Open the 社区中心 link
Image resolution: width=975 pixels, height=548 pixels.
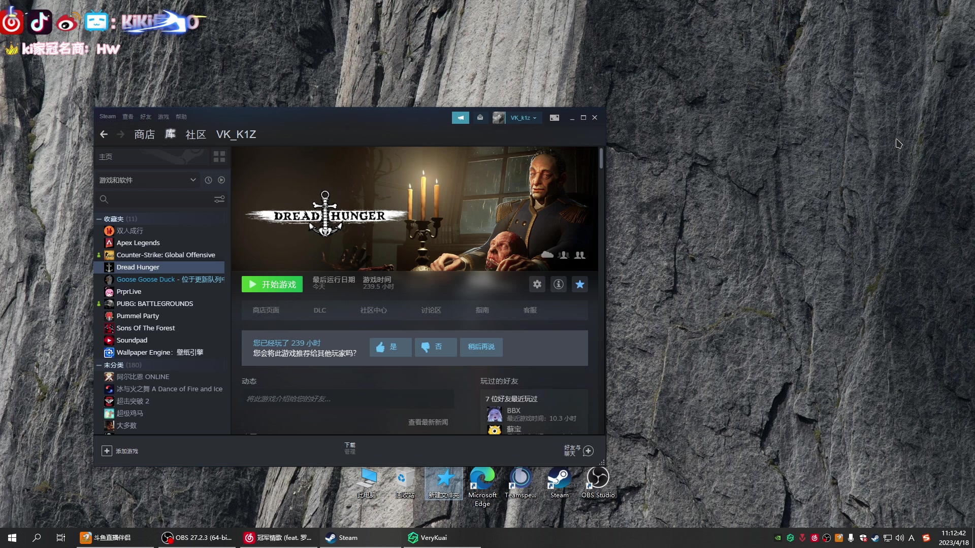point(374,311)
